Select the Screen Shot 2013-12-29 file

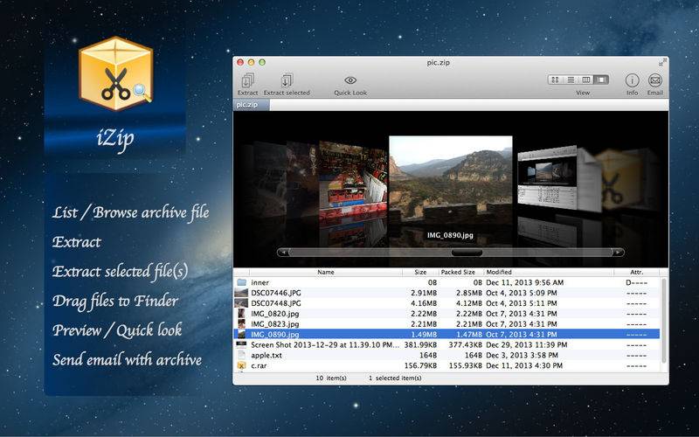(446, 345)
